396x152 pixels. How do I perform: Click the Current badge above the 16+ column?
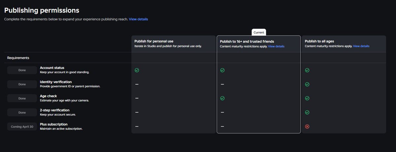click(x=259, y=33)
